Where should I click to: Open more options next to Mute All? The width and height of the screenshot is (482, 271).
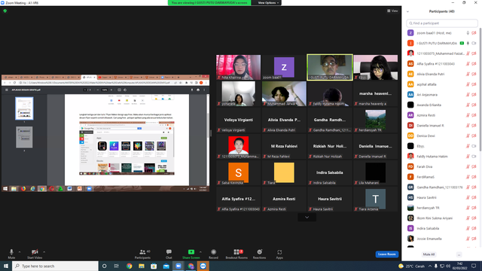pyautogui.click(x=459, y=254)
